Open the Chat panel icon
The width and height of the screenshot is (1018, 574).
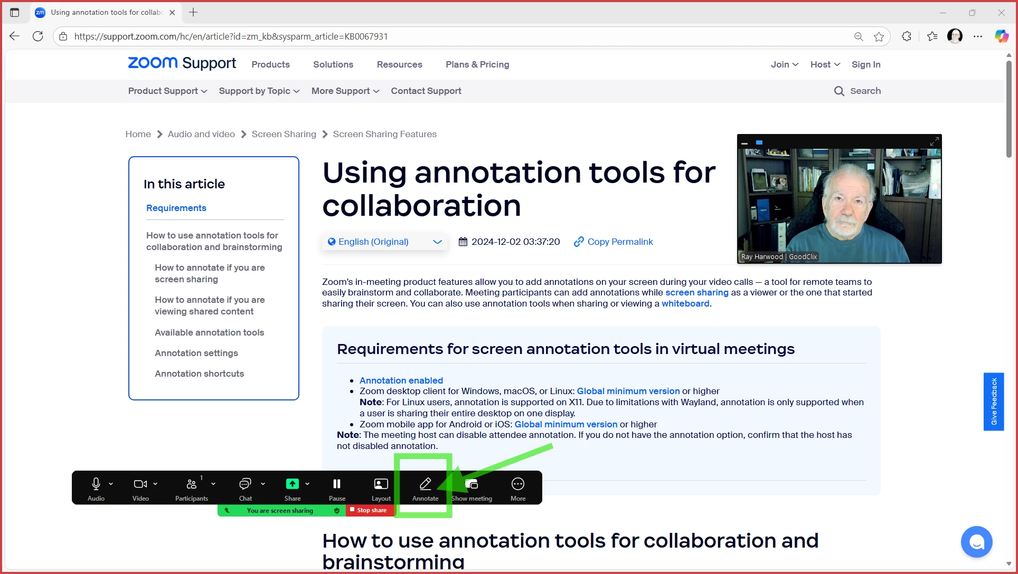245,484
